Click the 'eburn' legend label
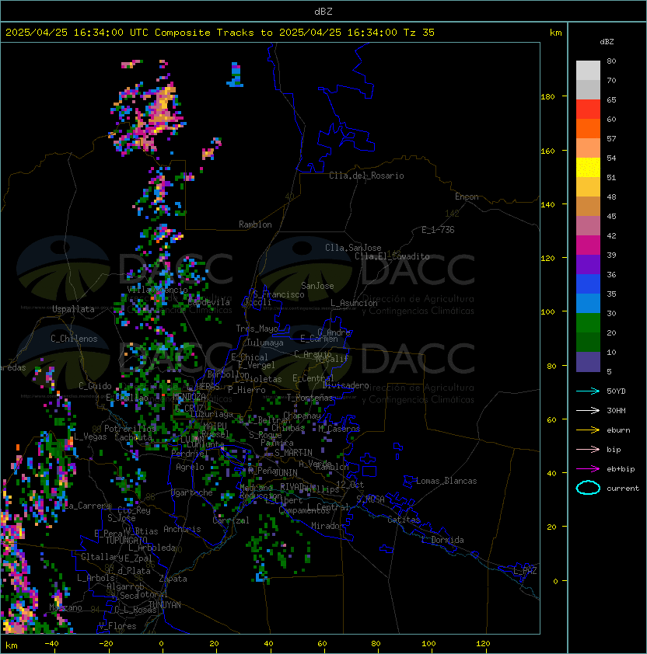The image size is (647, 654). (618, 430)
